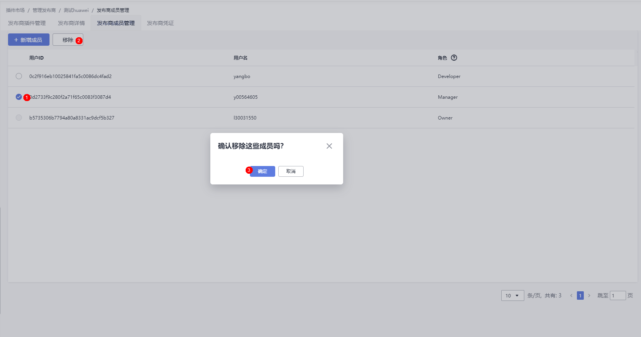Open the 发布商凭证 tab
641x337 pixels.
[160, 23]
